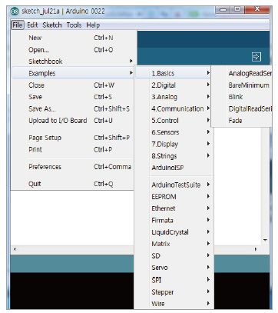Select Print in the File menu

click(73, 149)
